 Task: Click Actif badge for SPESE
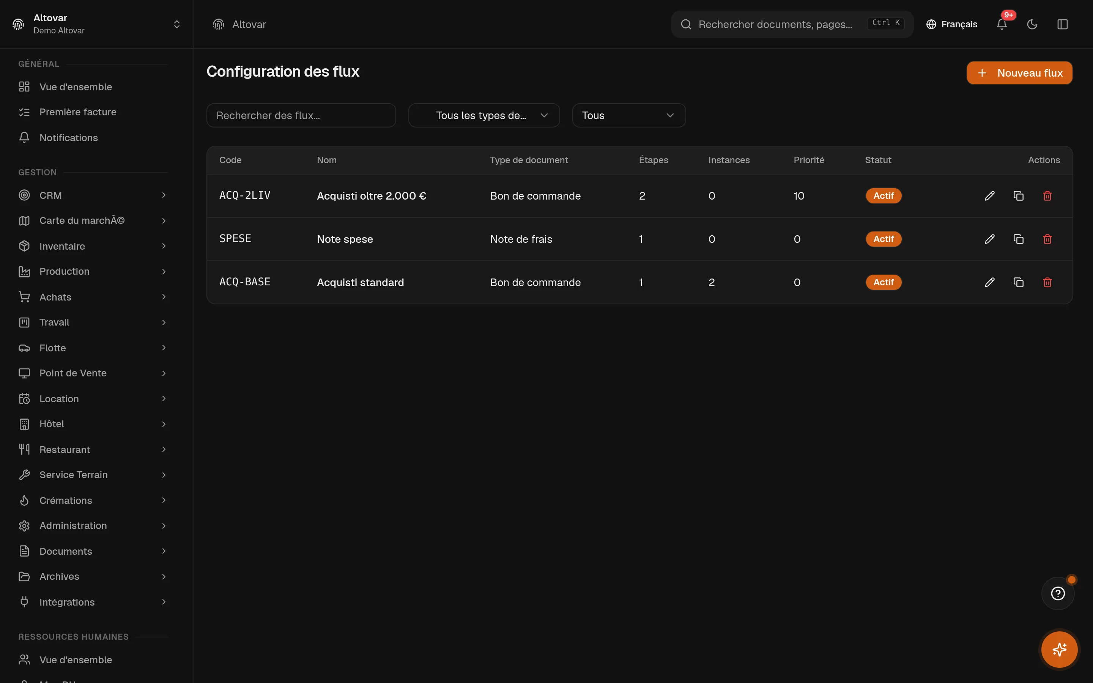[x=884, y=239]
